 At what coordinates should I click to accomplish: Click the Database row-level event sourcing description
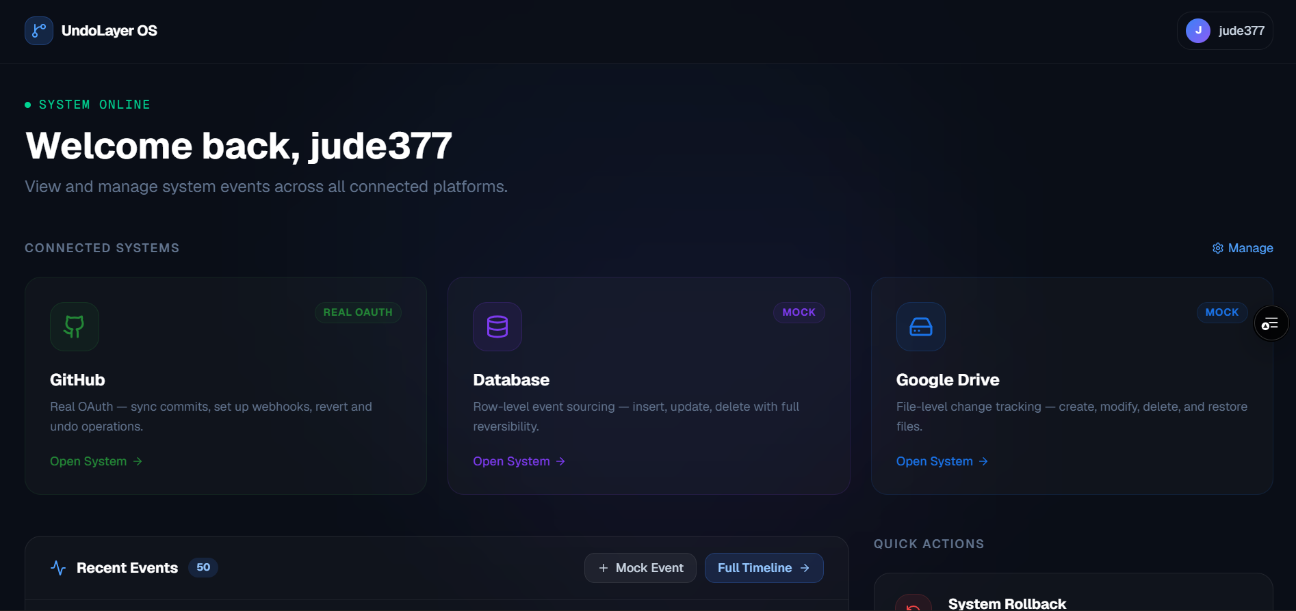(636, 416)
